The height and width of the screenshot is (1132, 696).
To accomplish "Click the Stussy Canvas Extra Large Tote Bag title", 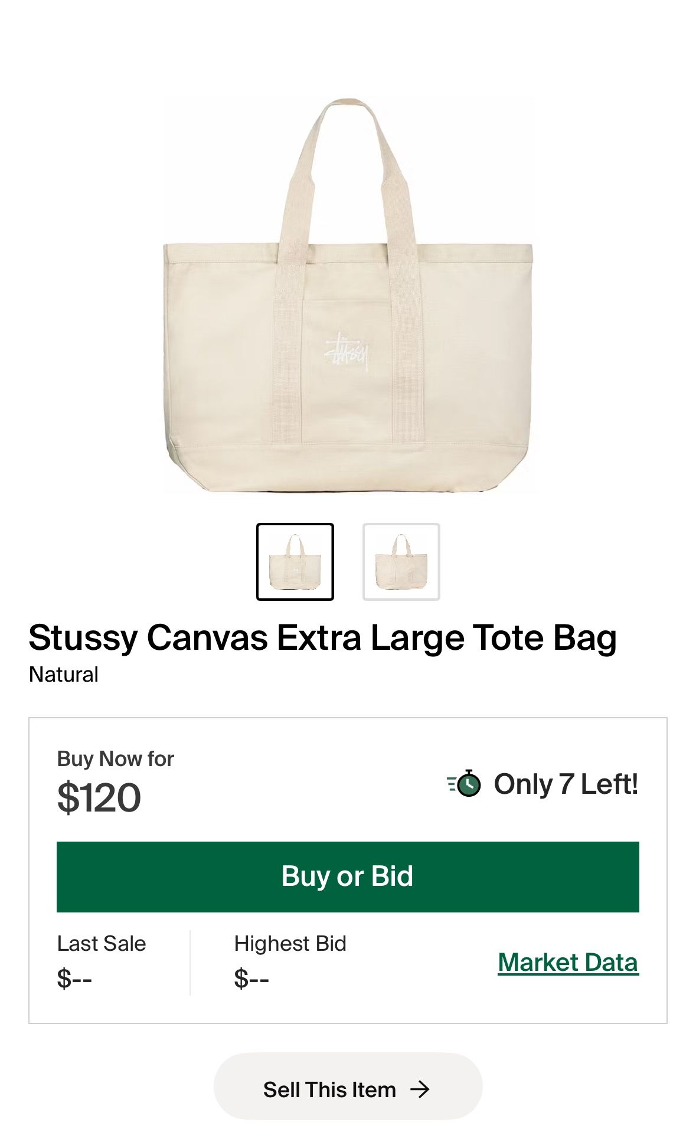I will click(x=322, y=637).
